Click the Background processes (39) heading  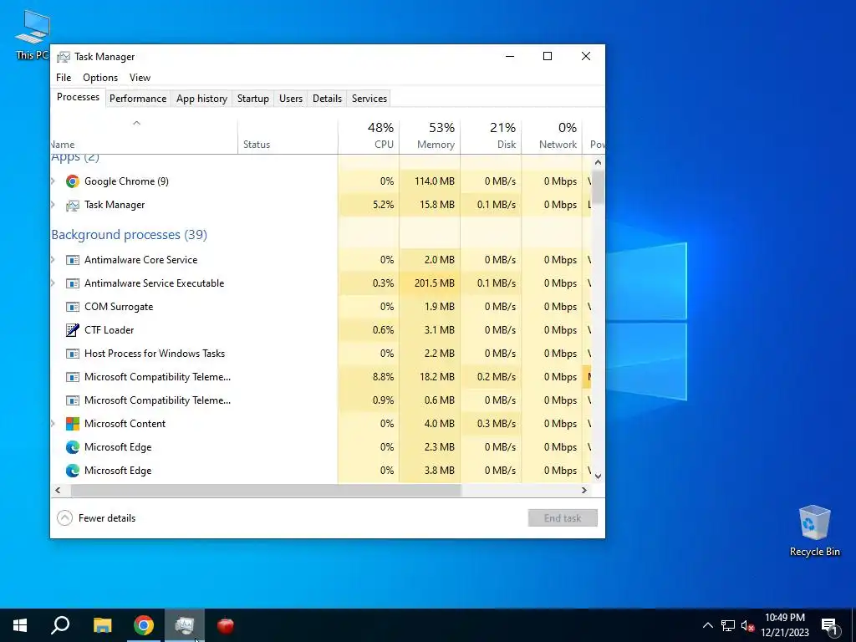[x=130, y=235]
